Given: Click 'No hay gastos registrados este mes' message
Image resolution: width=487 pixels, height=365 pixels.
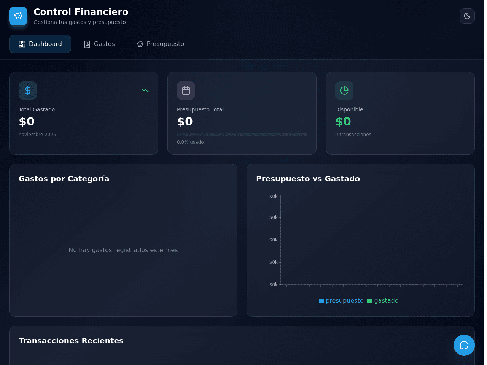Looking at the screenshot, I should (x=123, y=250).
